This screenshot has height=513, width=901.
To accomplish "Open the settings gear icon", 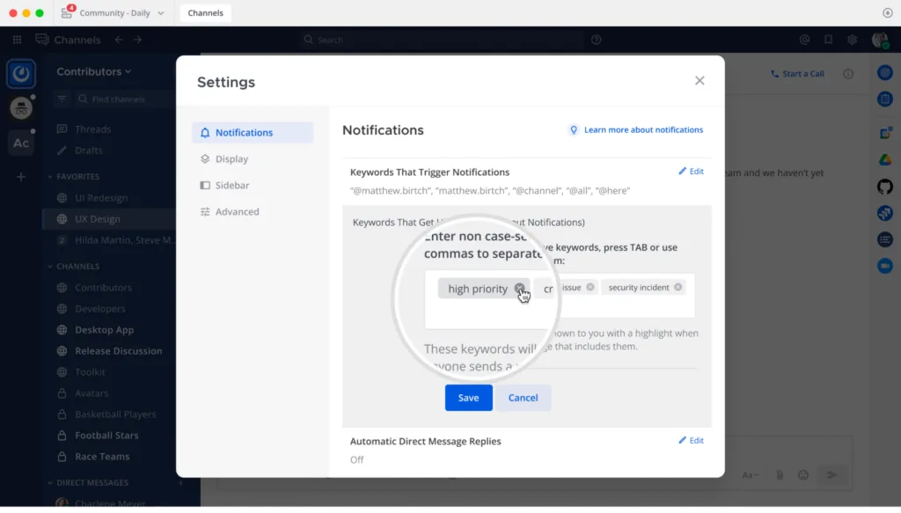I will coord(852,40).
